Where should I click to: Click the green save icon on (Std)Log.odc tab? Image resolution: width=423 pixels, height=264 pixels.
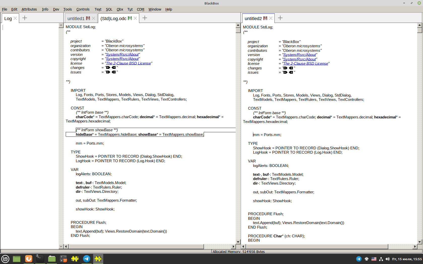pyautogui.click(x=130, y=18)
